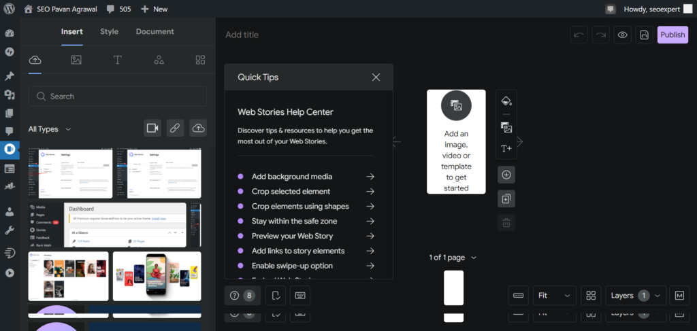Switch to the Insert tab
The image size is (697, 331).
pyautogui.click(x=72, y=31)
